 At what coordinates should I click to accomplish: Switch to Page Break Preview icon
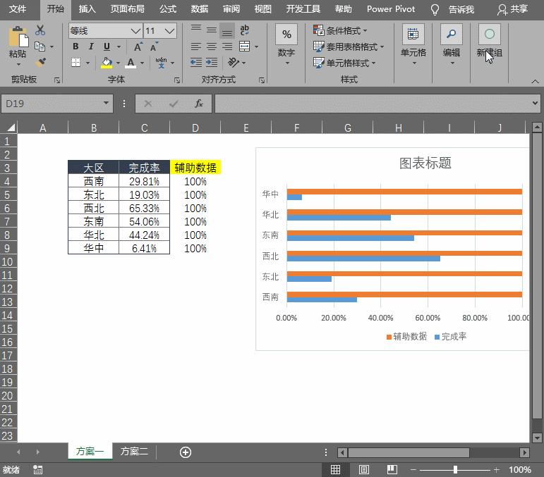pos(392,469)
